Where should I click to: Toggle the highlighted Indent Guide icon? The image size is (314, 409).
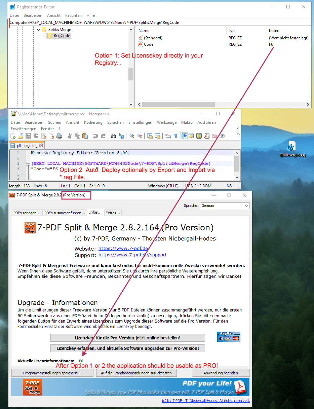tap(184, 136)
